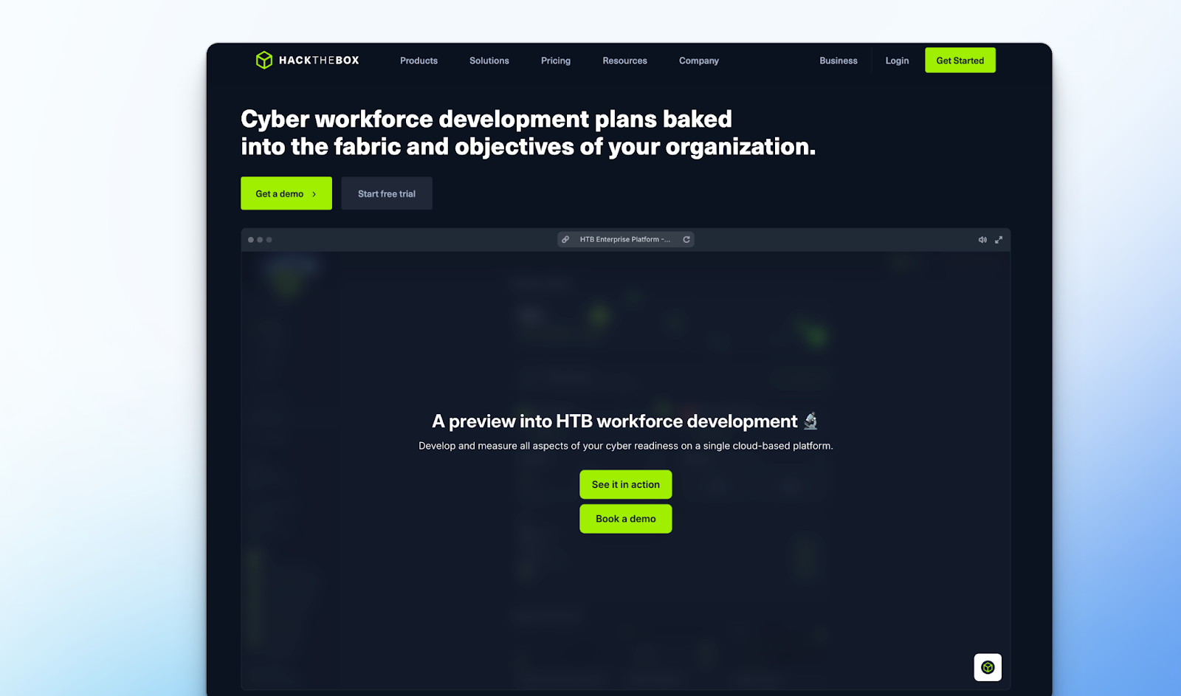Click the See it in action button
Image resolution: width=1181 pixels, height=696 pixels.
tap(626, 484)
